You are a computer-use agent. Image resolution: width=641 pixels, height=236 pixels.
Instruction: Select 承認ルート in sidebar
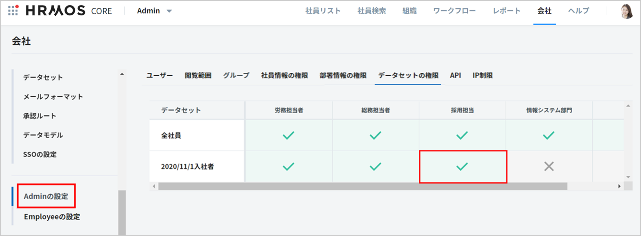pos(40,116)
